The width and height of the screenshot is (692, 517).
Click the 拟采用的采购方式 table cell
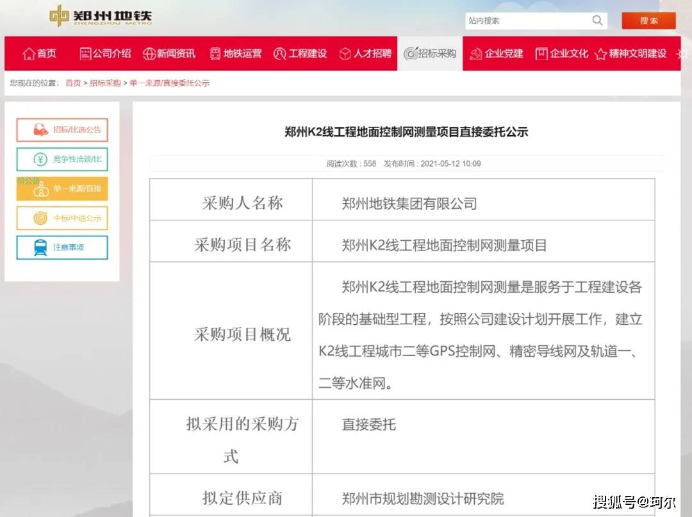click(x=231, y=437)
